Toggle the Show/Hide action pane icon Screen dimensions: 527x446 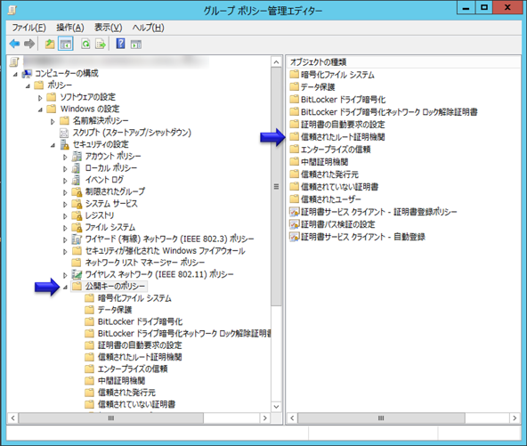[136, 44]
